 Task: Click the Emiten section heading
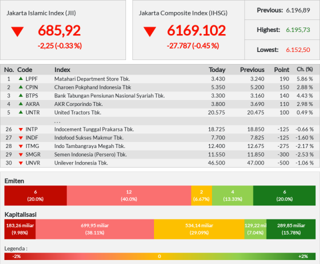14,181
